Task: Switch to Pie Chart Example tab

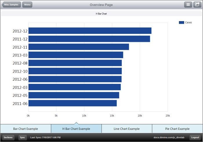Action: (177, 129)
